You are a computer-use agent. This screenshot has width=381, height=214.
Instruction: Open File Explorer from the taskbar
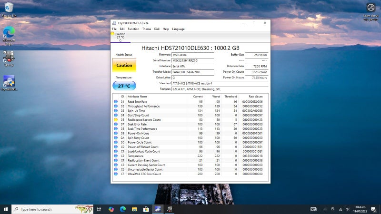click(134, 209)
